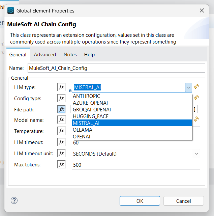
Task: Click the fx button beside LLM timeout unit
Action: coord(61,153)
